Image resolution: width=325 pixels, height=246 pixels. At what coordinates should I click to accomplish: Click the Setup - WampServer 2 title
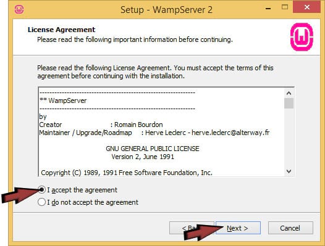point(166,10)
